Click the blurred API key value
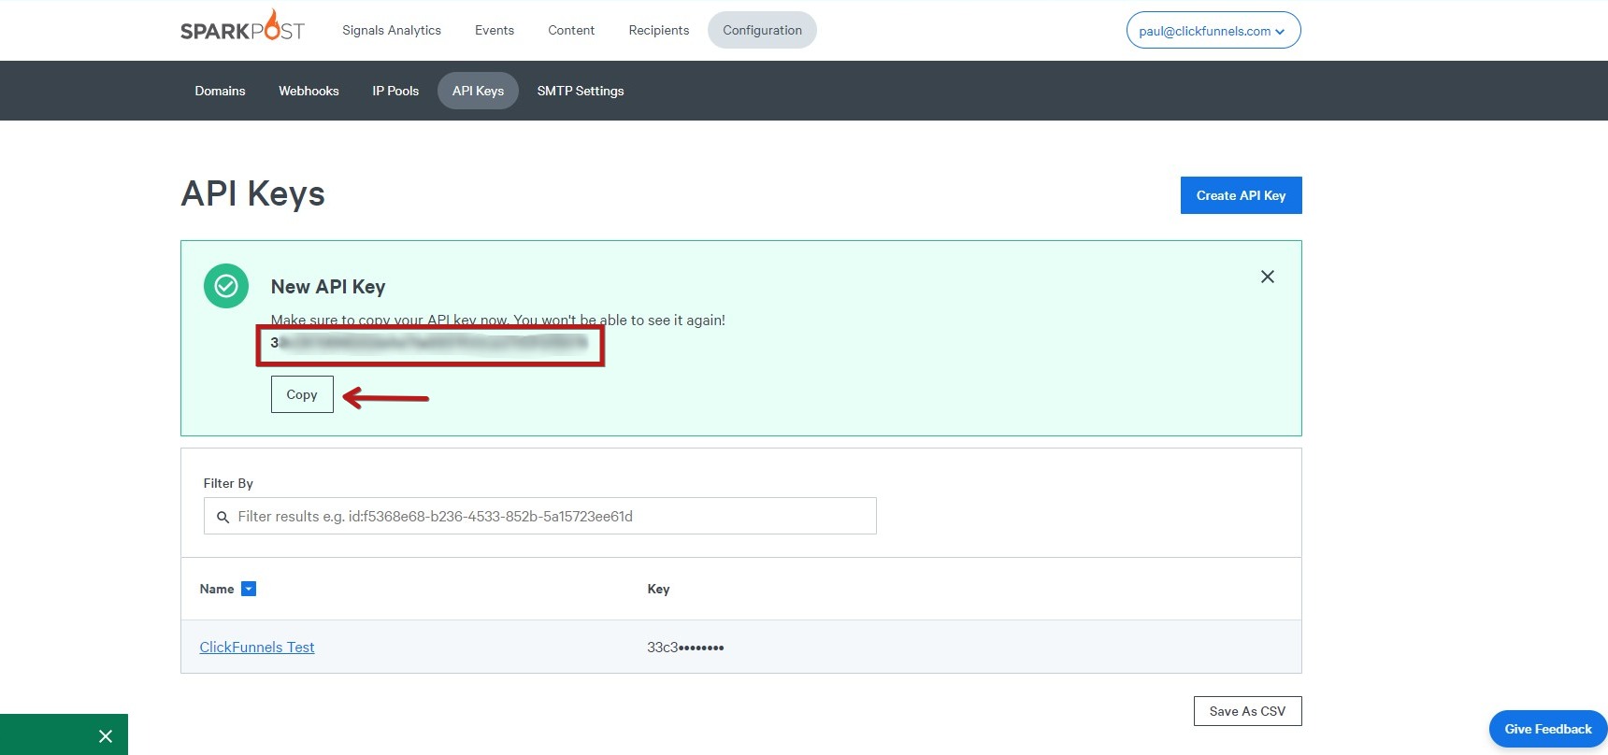1608x755 pixels. 430,343
